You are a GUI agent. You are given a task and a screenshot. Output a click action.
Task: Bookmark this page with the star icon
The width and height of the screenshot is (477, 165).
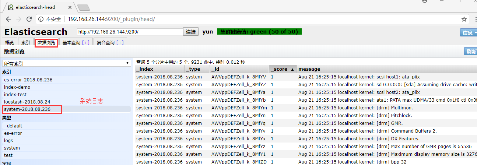(464, 19)
